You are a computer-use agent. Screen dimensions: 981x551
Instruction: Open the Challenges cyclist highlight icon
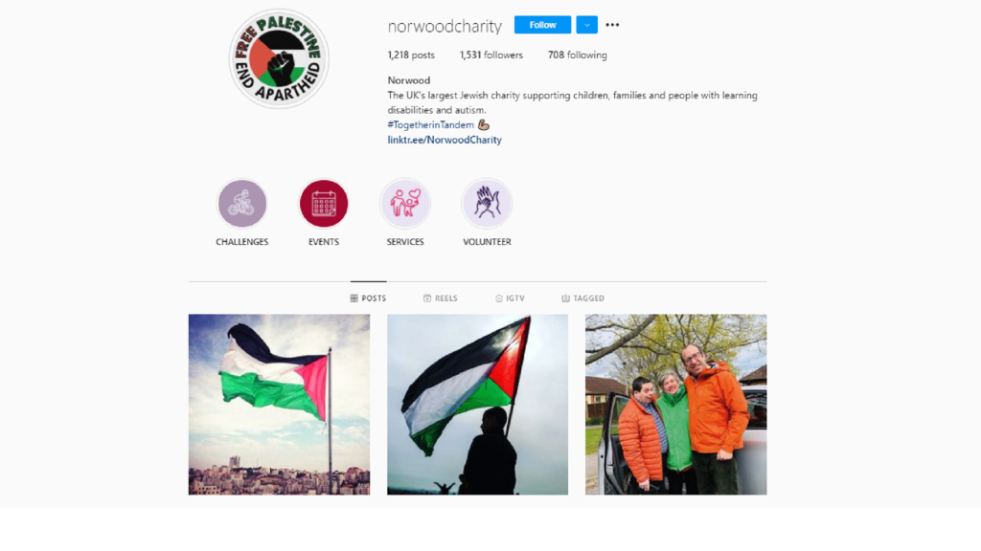tap(242, 204)
